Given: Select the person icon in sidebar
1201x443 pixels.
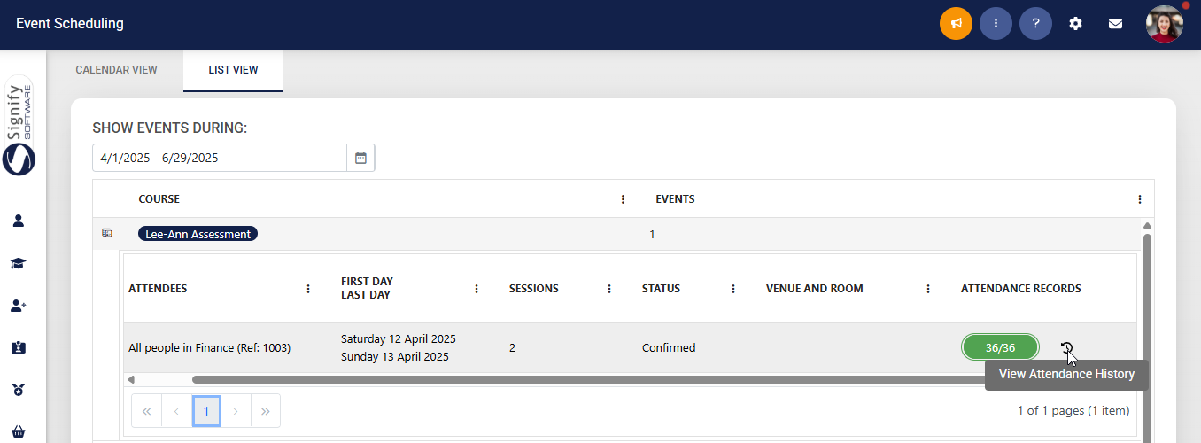Looking at the screenshot, I should coord(19,221).
